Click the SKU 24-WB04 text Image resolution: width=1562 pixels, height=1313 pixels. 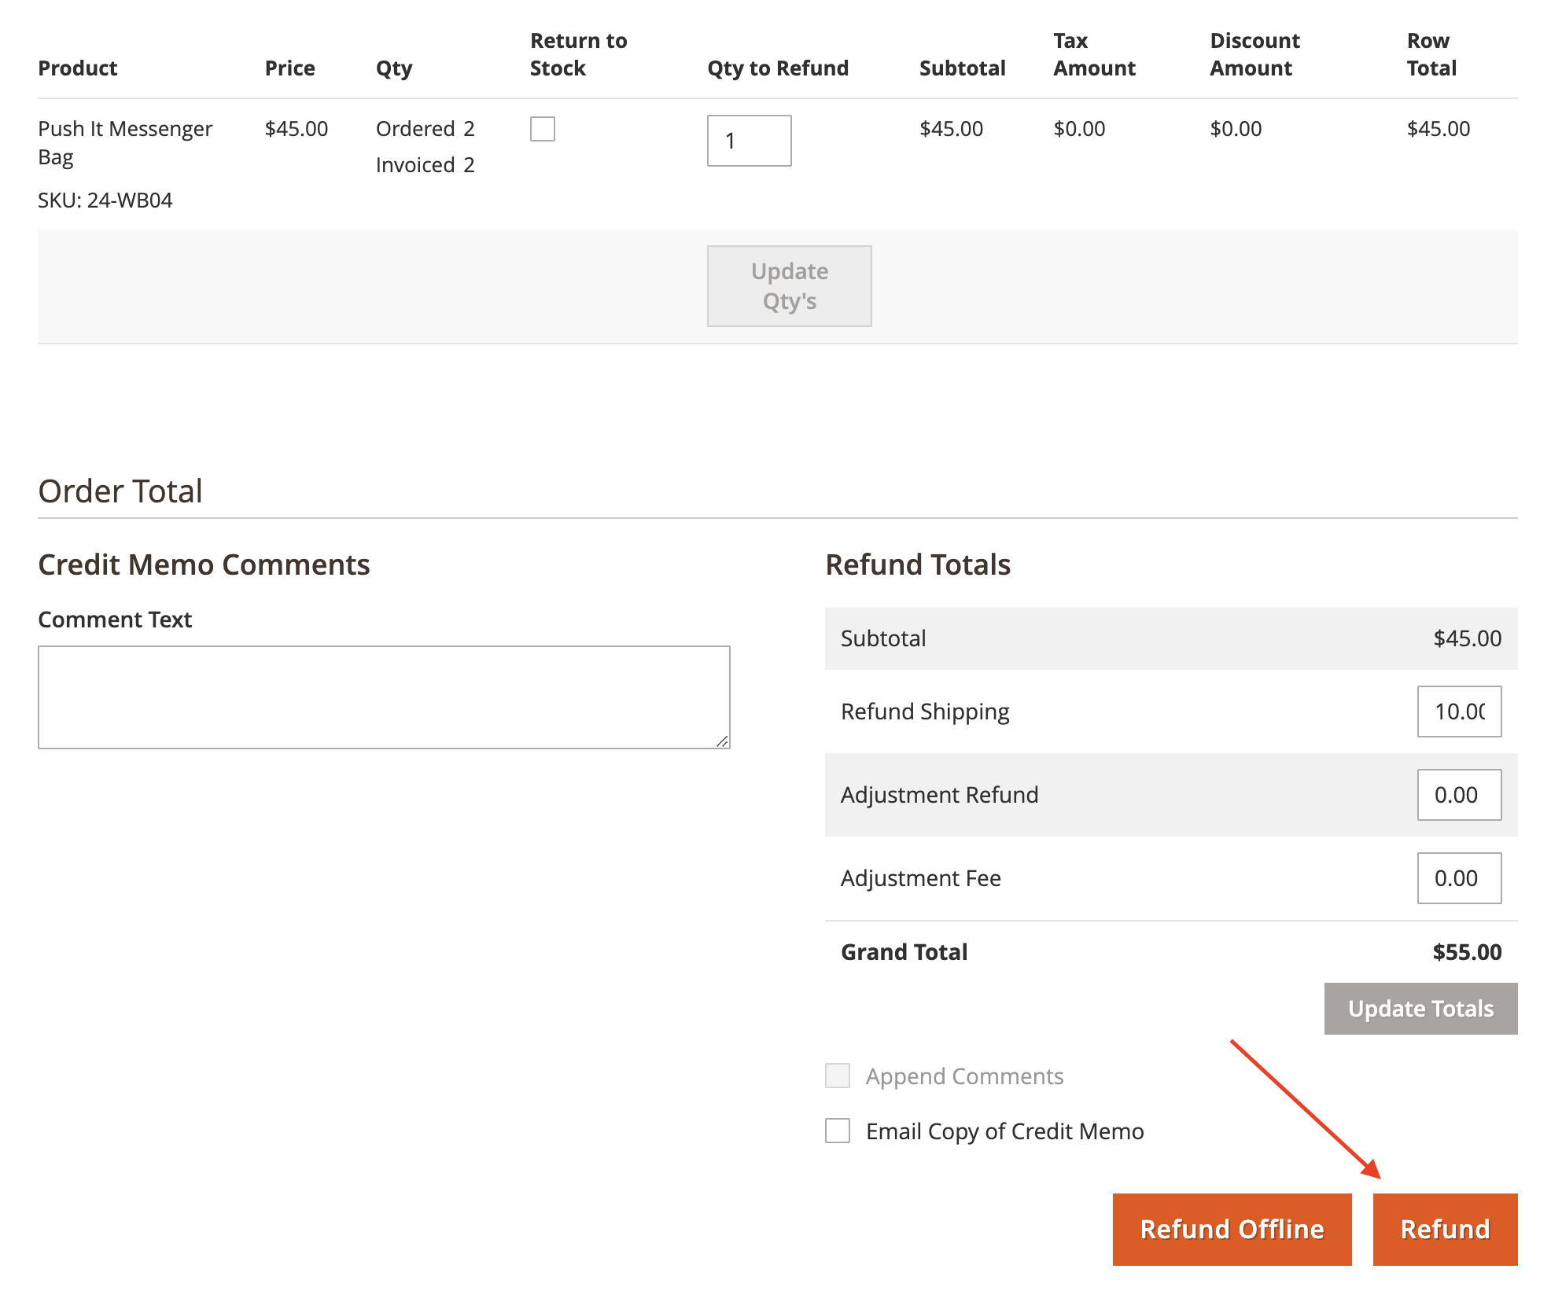(105, 200)
